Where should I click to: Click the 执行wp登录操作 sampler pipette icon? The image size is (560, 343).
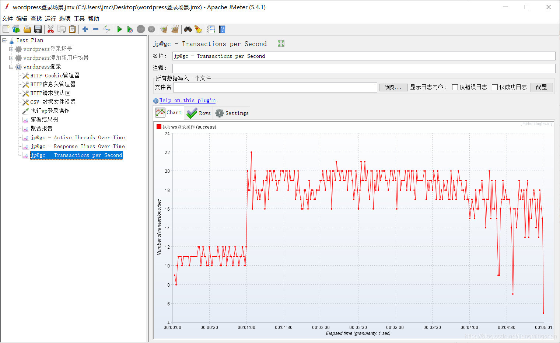coord(25,111)
